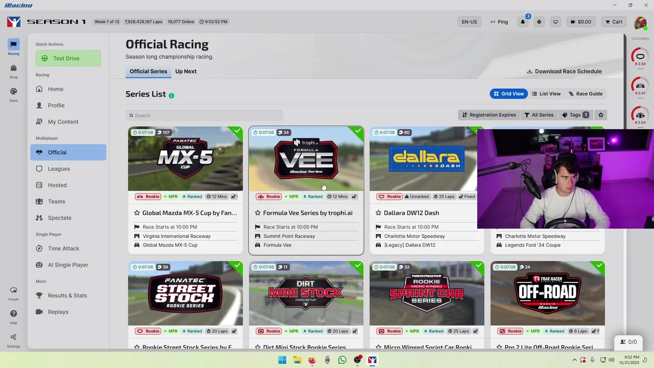Open AI Single Player in the sidebar
Image resolution: width=654 pixels, height=368 pixels.
coord(68,265)
